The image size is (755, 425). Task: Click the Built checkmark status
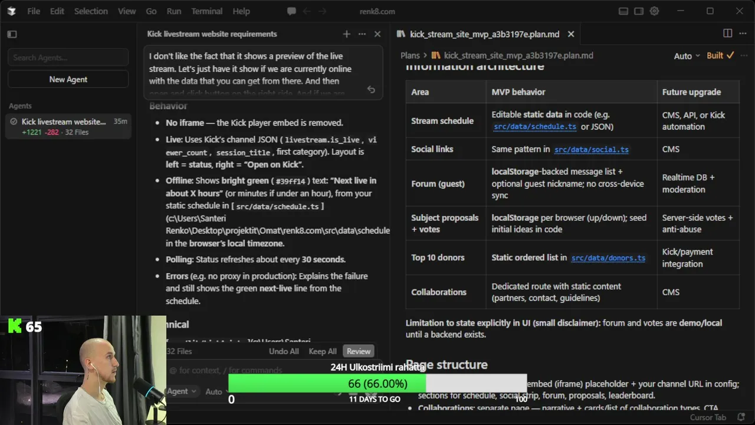click(x=720, y=55)
